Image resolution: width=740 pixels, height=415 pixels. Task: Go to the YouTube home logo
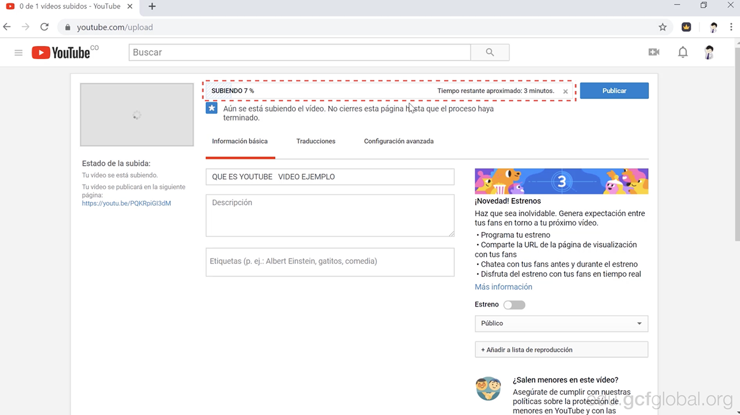pyautogui.click(x=64, y=52)
